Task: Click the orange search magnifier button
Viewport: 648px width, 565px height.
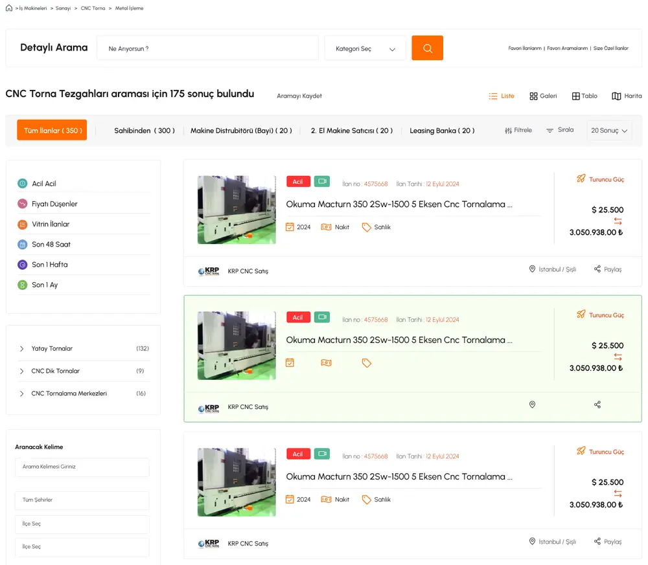Action: (427, 48)
